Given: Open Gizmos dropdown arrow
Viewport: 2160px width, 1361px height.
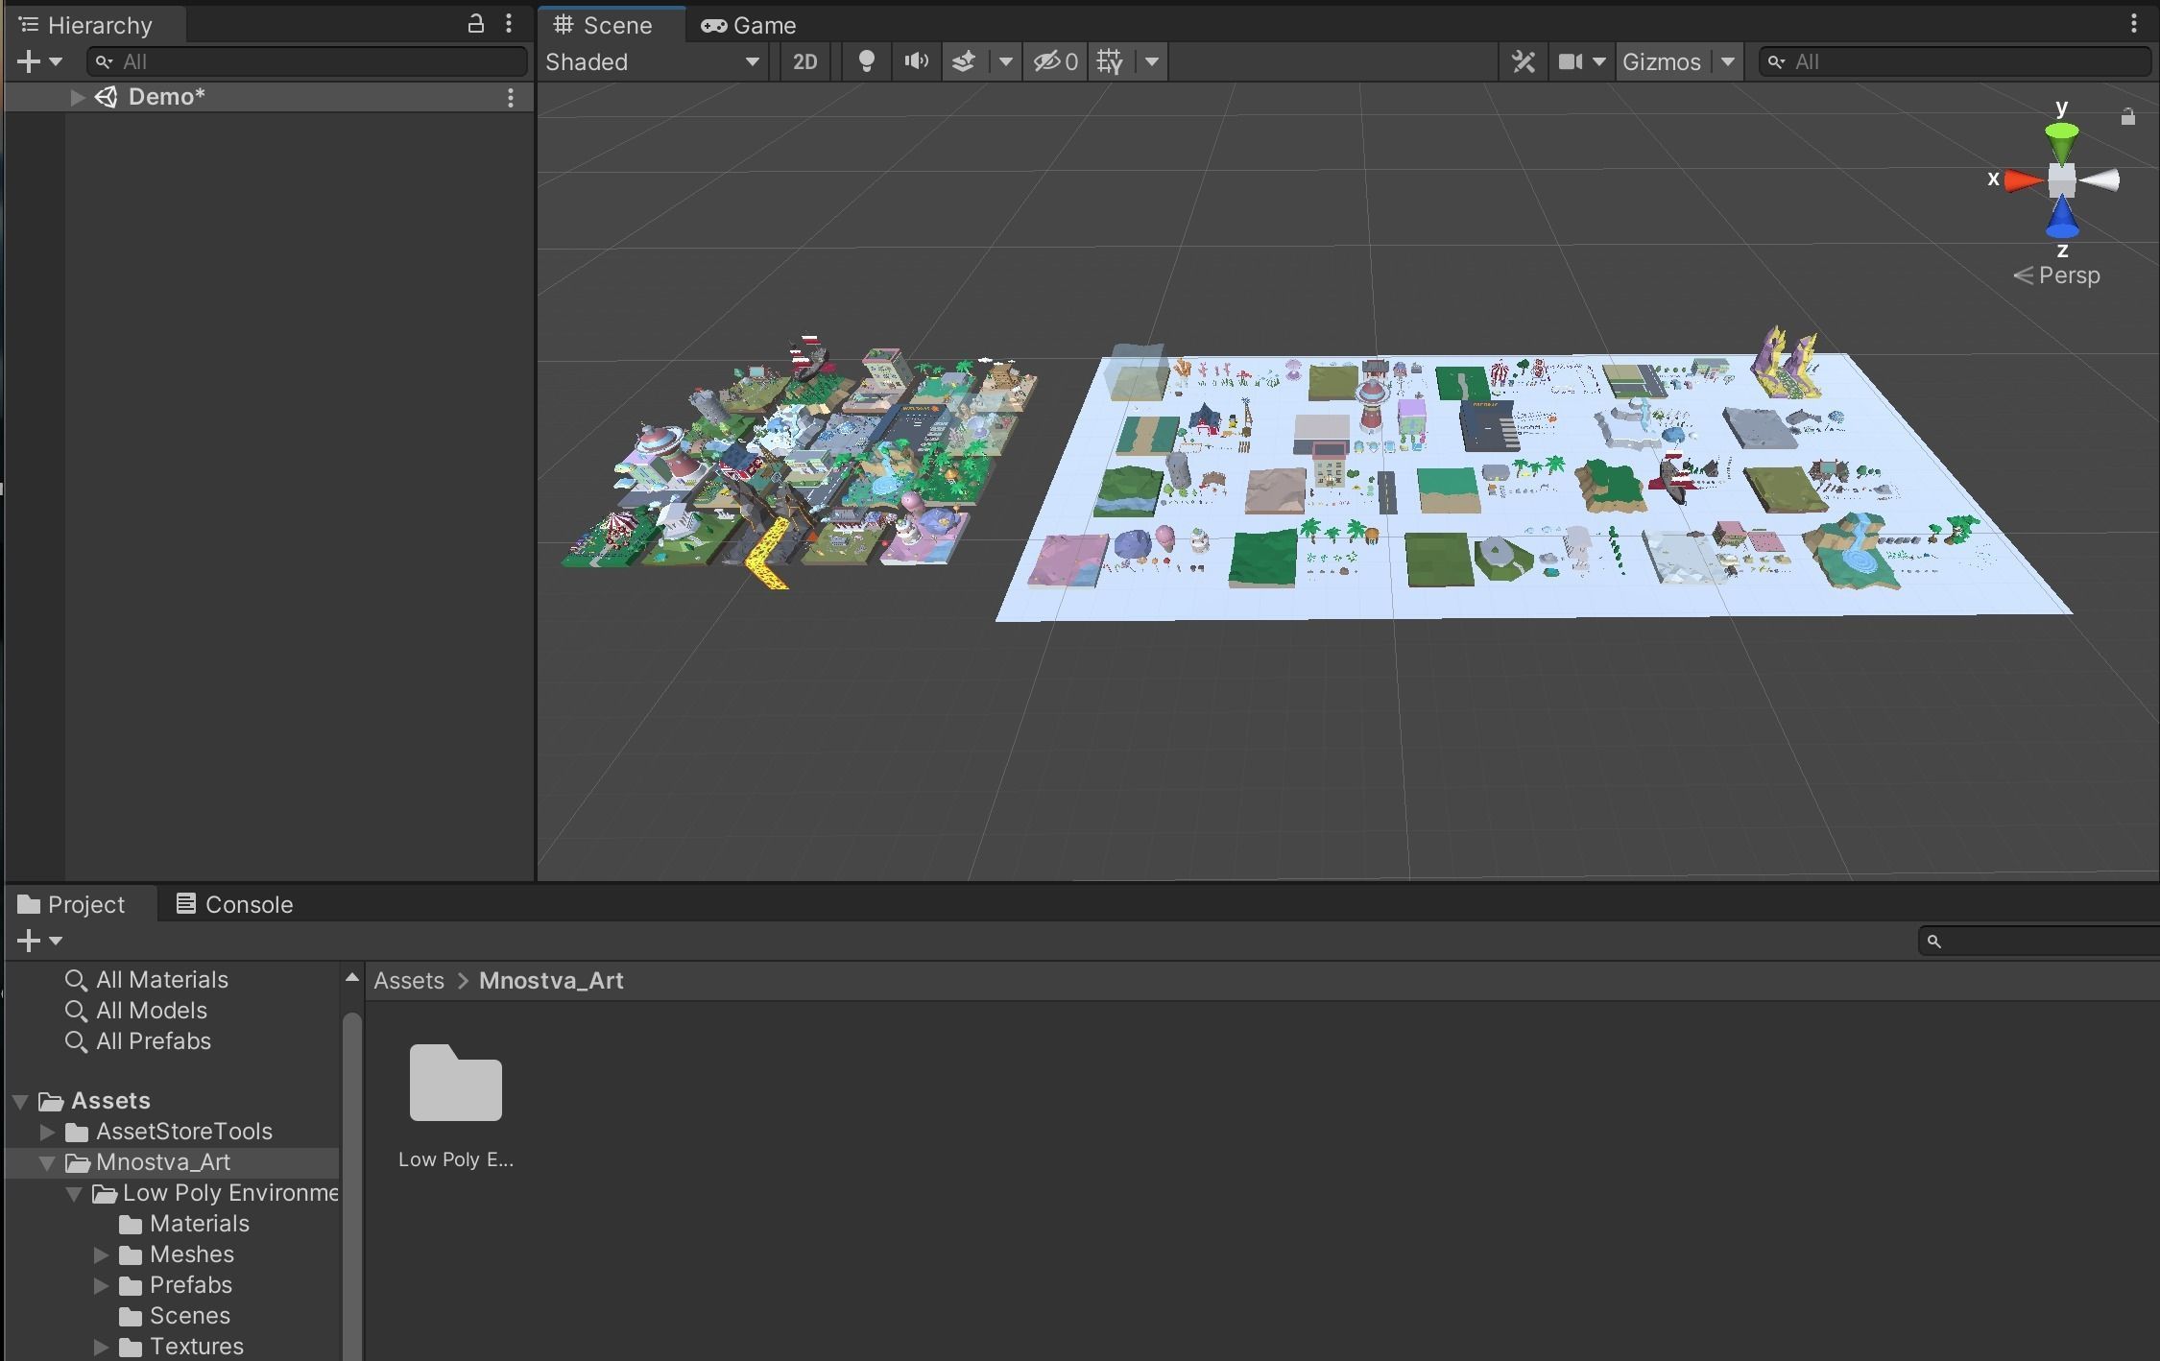Looking at the screenshot, I should click(1727, 61).
